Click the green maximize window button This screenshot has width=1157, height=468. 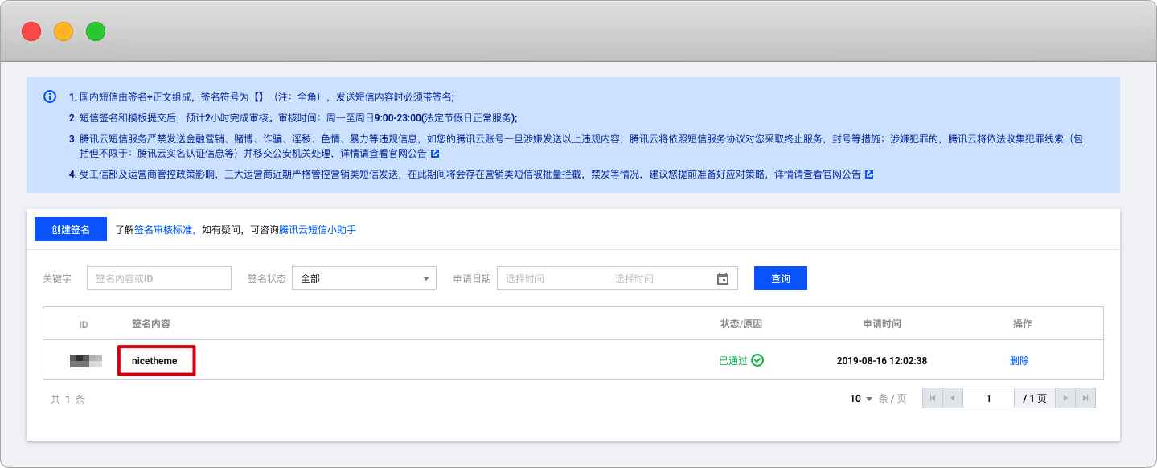(96, 31)
